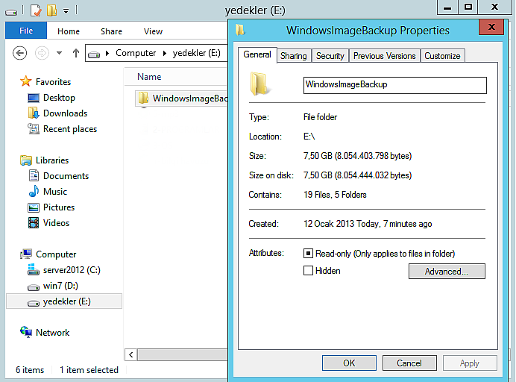Click the Apply button

pos(470,363)
